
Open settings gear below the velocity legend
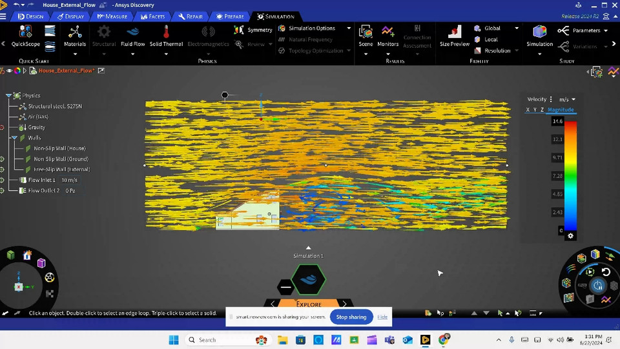click(570, 236)
